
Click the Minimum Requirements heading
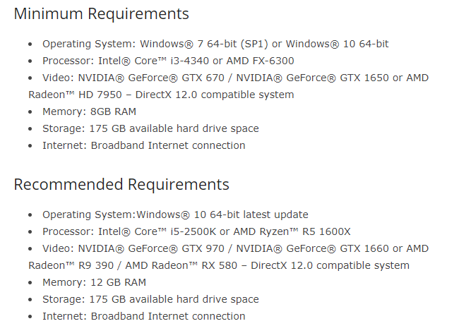101,14
